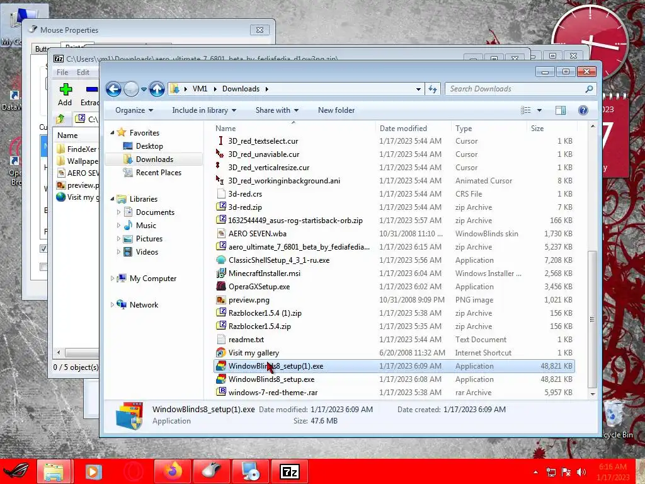Open the Organize dropdown menu
Screen dimensions: 645x484
point(134,110)
